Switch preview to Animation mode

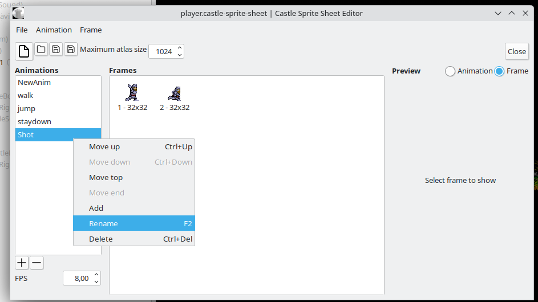pos(450,71)
